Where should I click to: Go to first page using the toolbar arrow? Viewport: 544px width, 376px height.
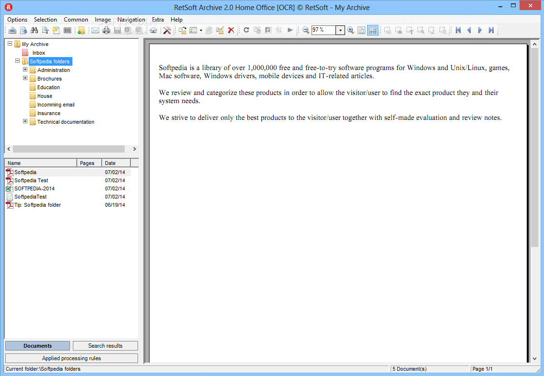tap(458, 30)
